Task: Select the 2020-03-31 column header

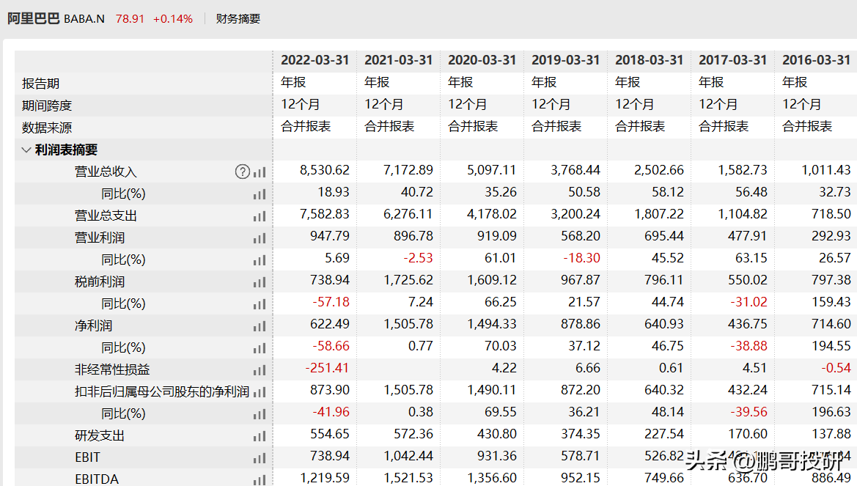Action: tap(482, 60)
